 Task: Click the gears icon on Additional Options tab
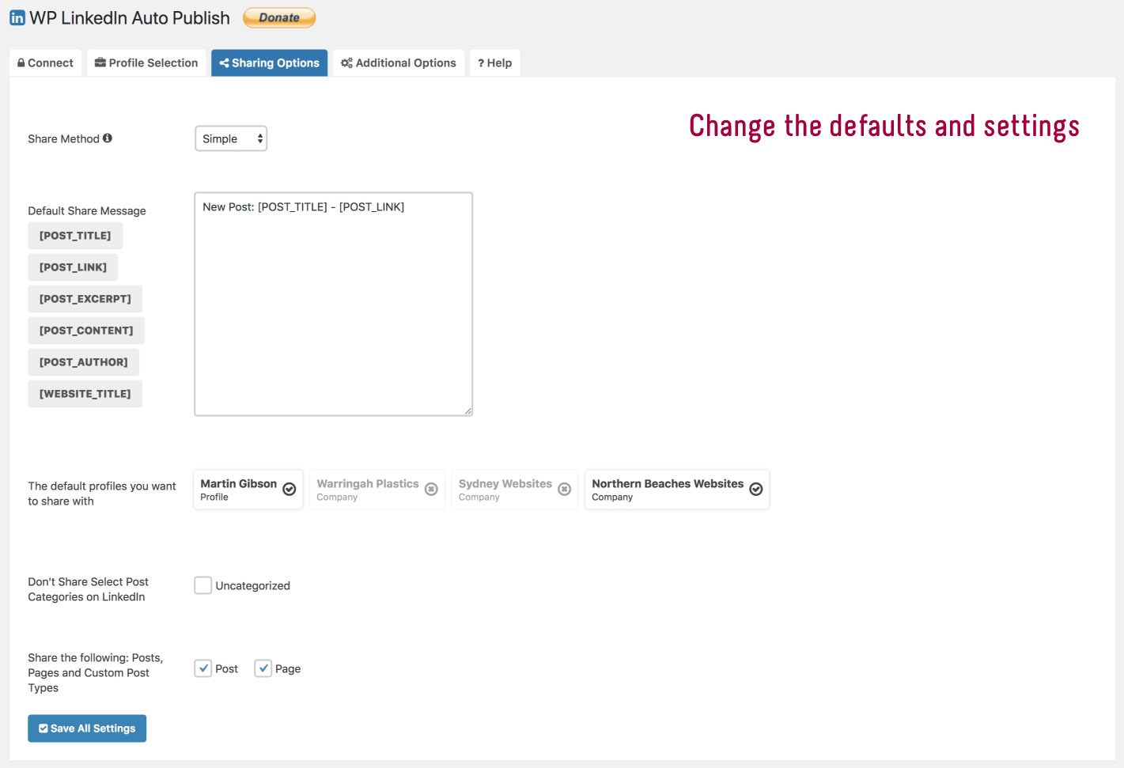click(346, 62)
